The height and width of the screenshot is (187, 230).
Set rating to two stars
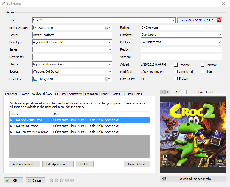click(x=57, y=180)
